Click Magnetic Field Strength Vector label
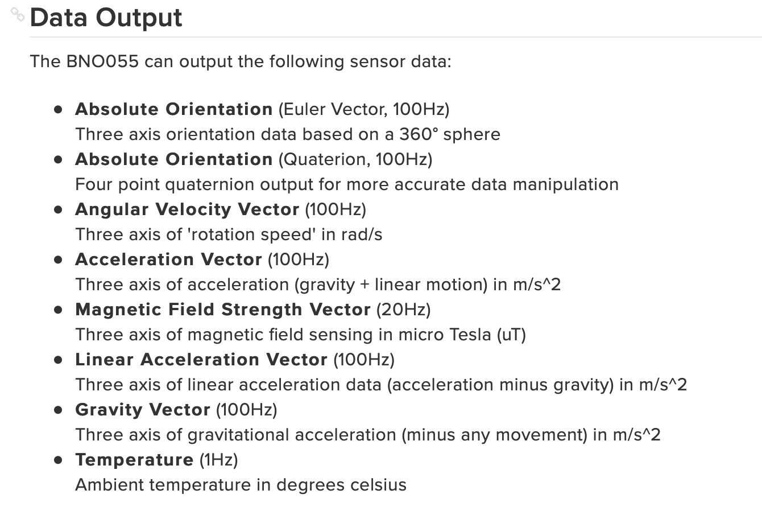This screenshot has height=519, width=762. pos(223,310)
